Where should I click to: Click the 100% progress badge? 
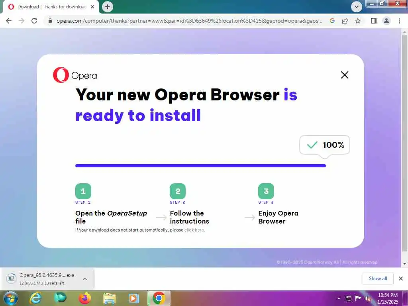[325, 145]
